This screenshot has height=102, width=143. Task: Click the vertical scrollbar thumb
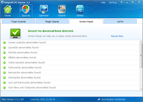(141, 55)
